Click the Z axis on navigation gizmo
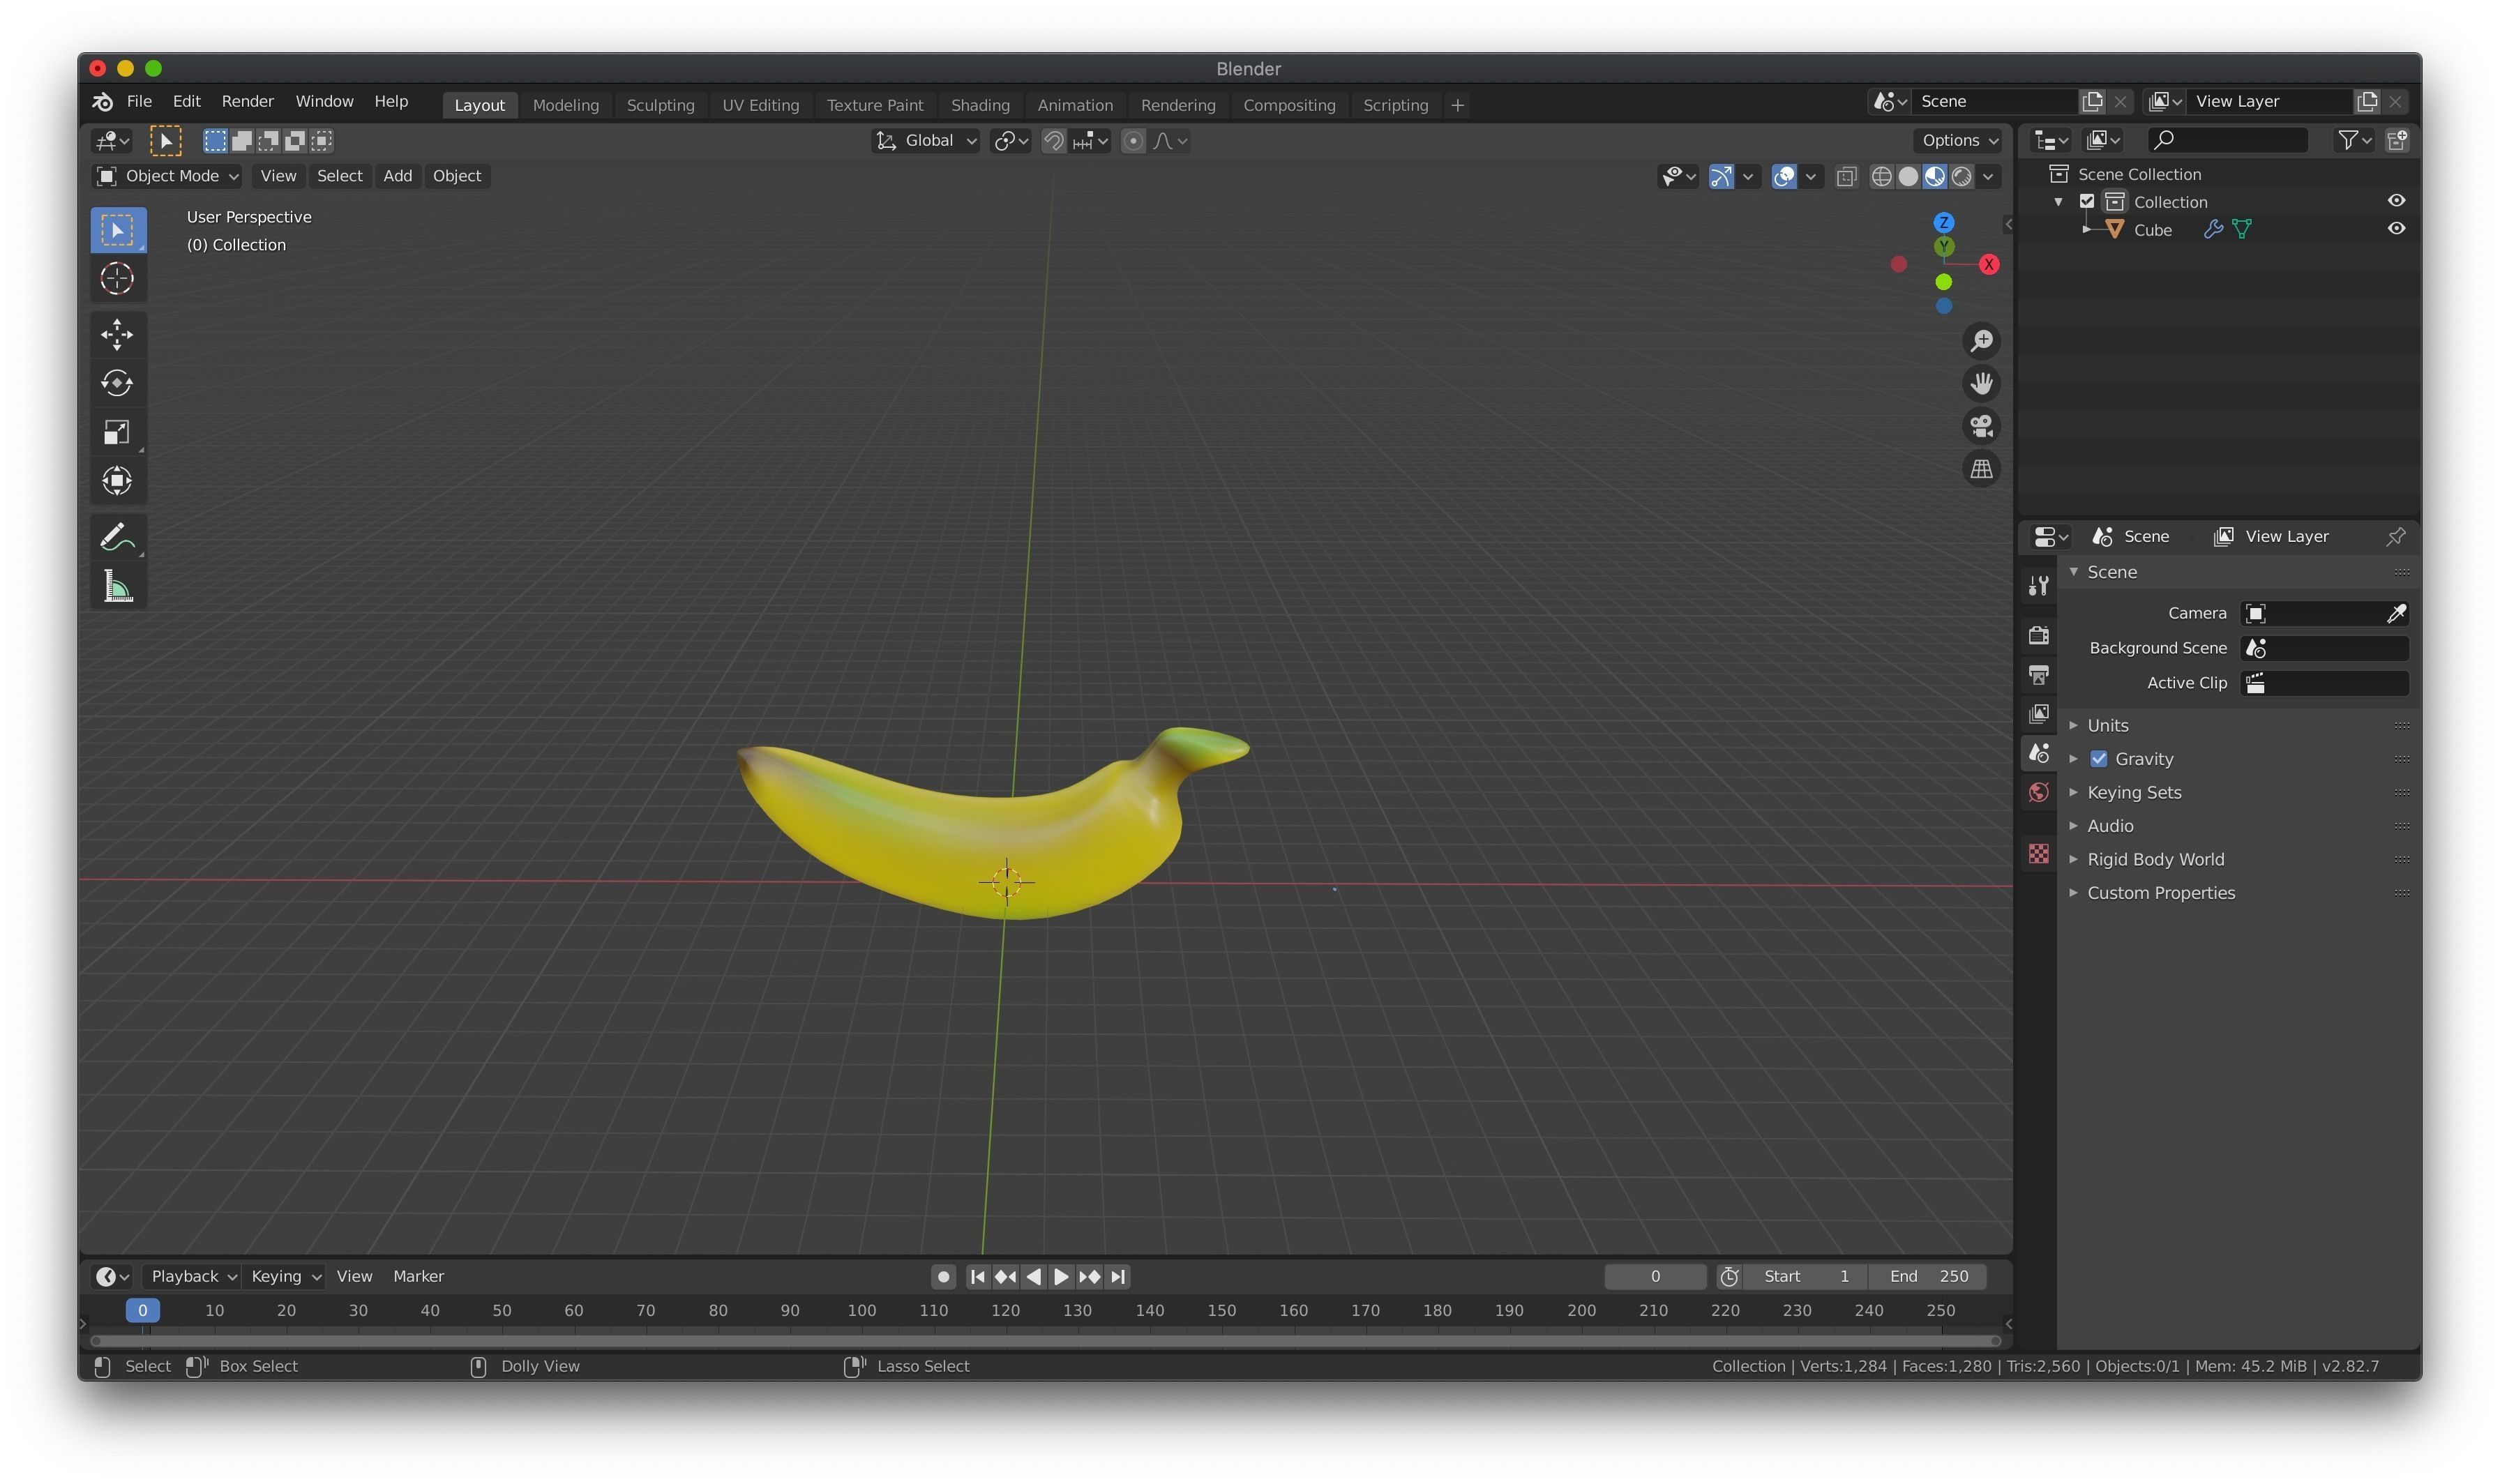Screen dimensions: 2500x1484 1944,222
